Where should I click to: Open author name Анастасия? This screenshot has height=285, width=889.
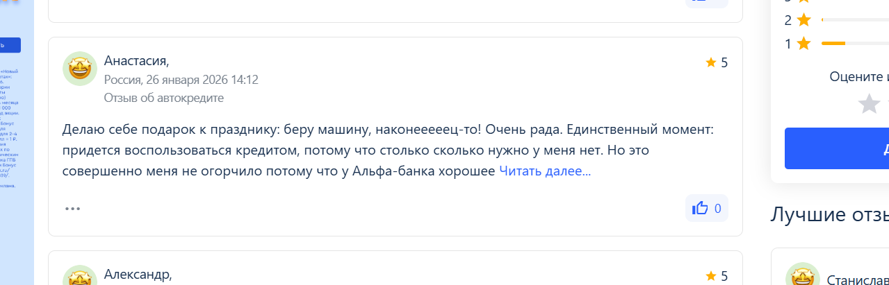[136, 61]
